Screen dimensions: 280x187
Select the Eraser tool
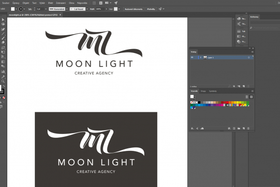coord(3,42)
